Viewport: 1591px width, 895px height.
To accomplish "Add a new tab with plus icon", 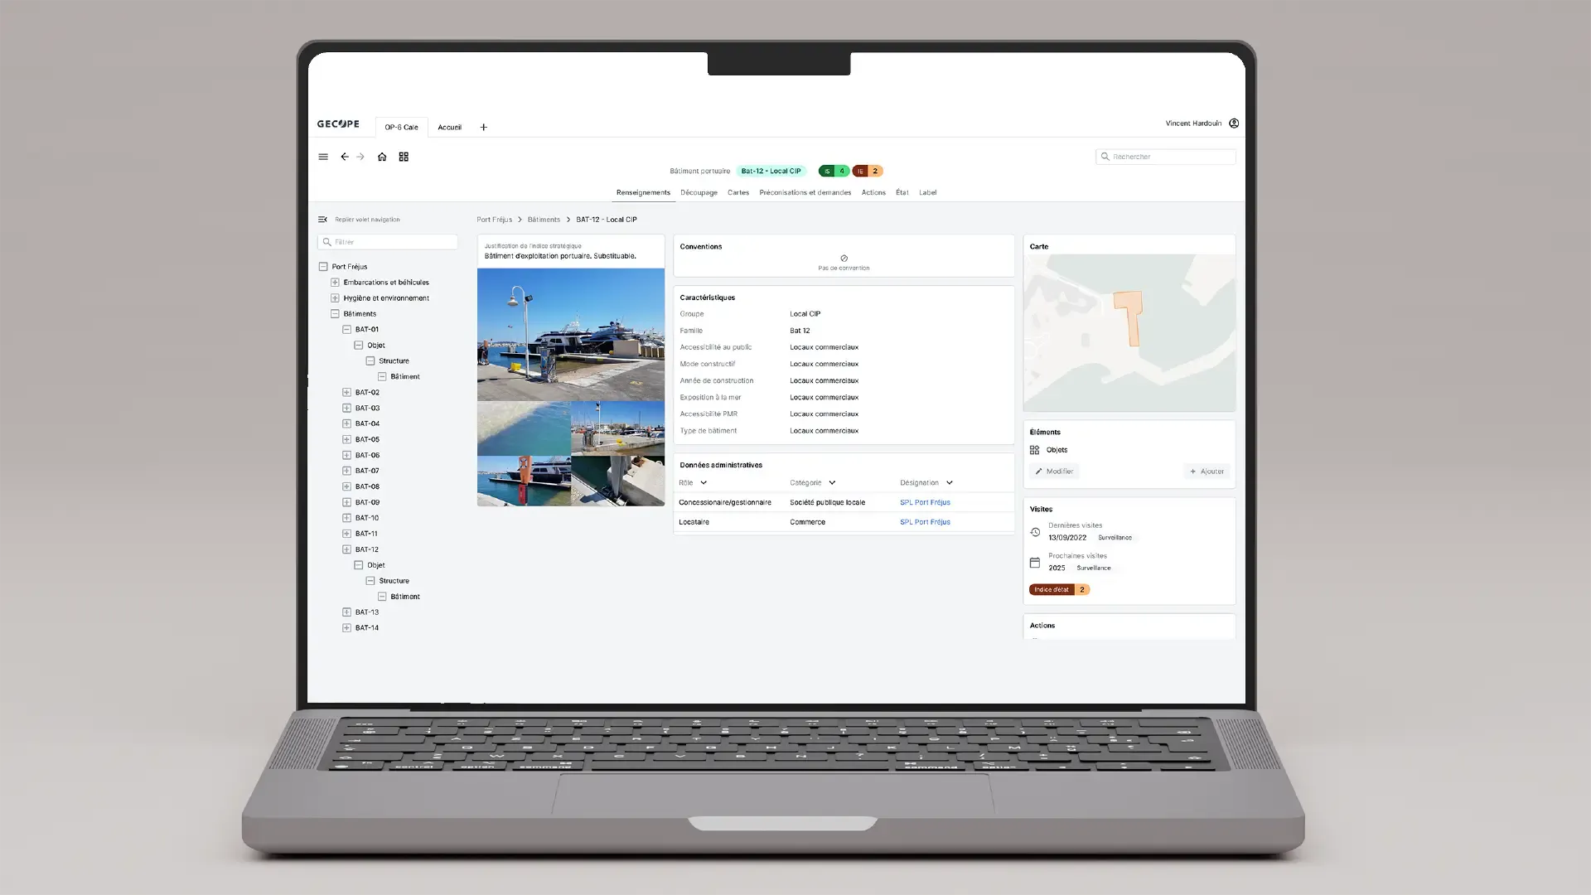I will pyautogui.click(x=484, y=128).
